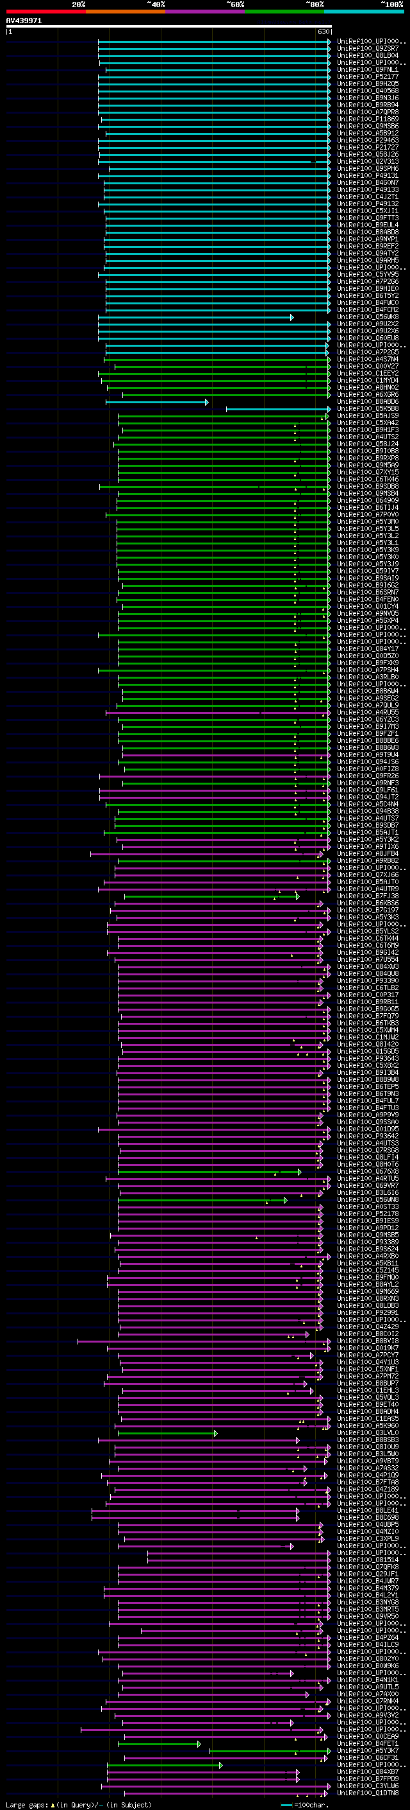Screen dimensions: 410x1810
Task: Select hit UniRef100_A5Y3M0
Action: (x=368, y=521)
